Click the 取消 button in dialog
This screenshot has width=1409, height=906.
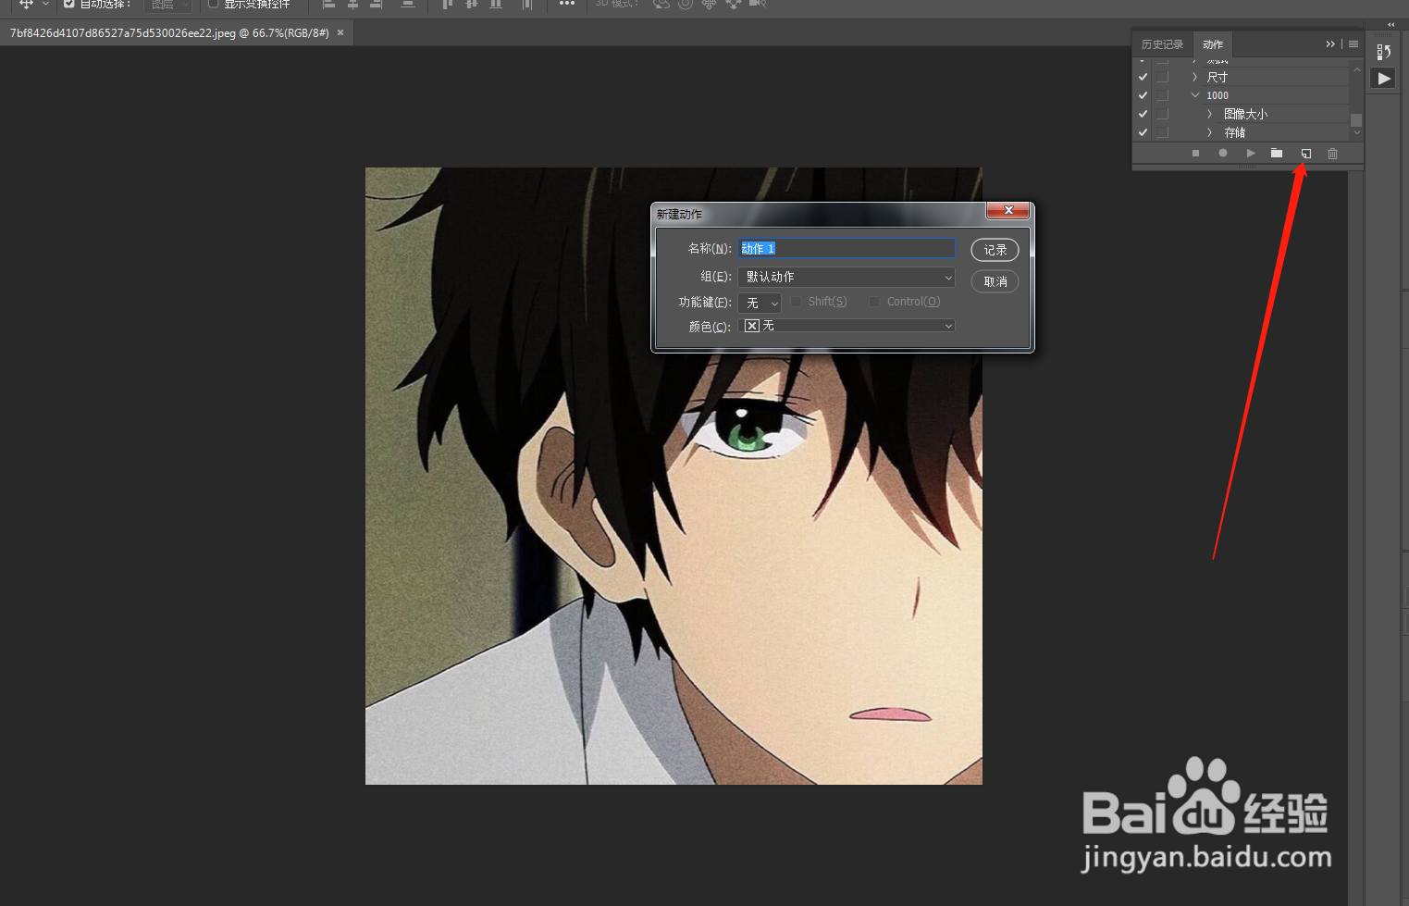pos(995,281)
